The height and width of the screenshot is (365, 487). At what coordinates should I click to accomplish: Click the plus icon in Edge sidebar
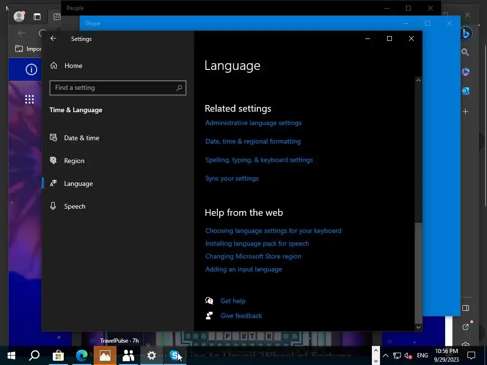click(465, 111)
